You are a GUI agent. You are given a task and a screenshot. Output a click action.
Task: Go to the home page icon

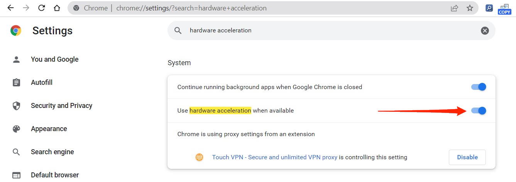[57, 8]
